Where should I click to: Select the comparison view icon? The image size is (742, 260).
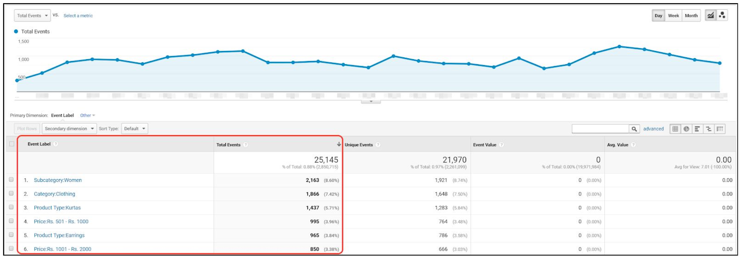pyautogui.click(x=709, y=129)
